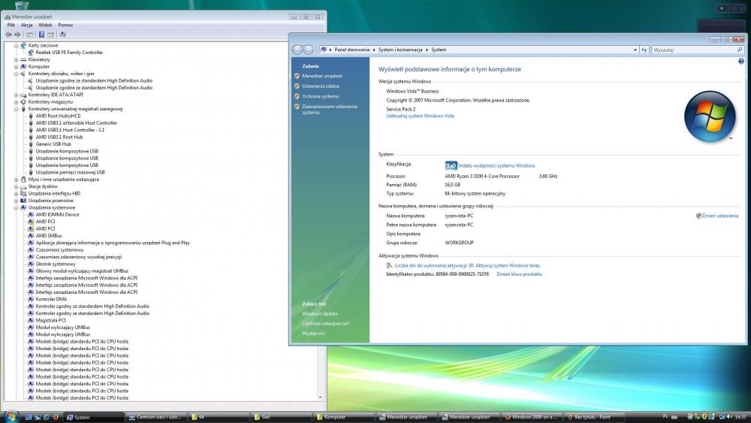Collapse the Karty sieciowe tree node

tap(17, 46)
